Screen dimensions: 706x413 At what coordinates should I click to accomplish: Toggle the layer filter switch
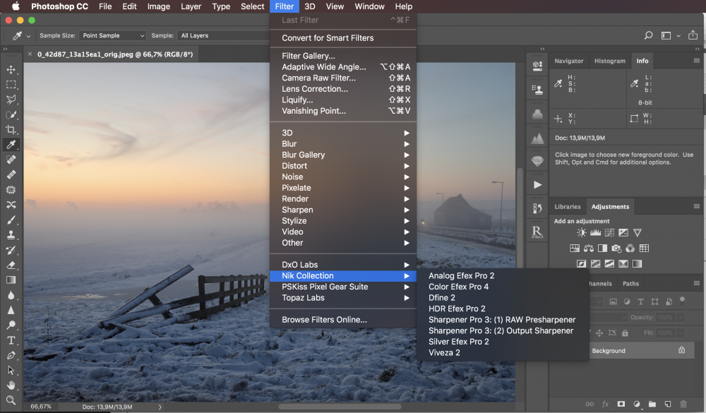(682, 301)
